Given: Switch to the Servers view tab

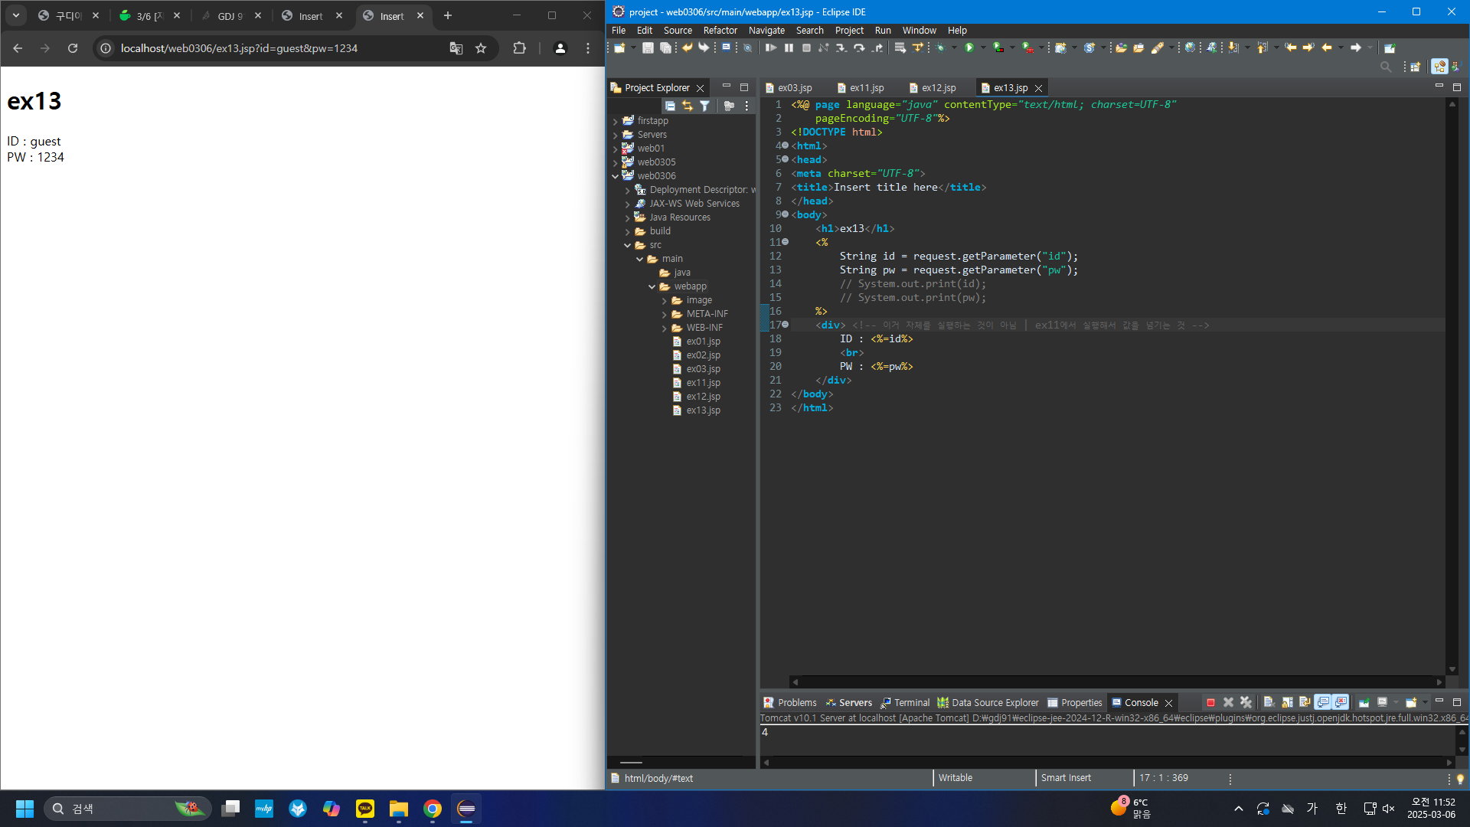Looking at the screenshot, I should coord(854,702).
